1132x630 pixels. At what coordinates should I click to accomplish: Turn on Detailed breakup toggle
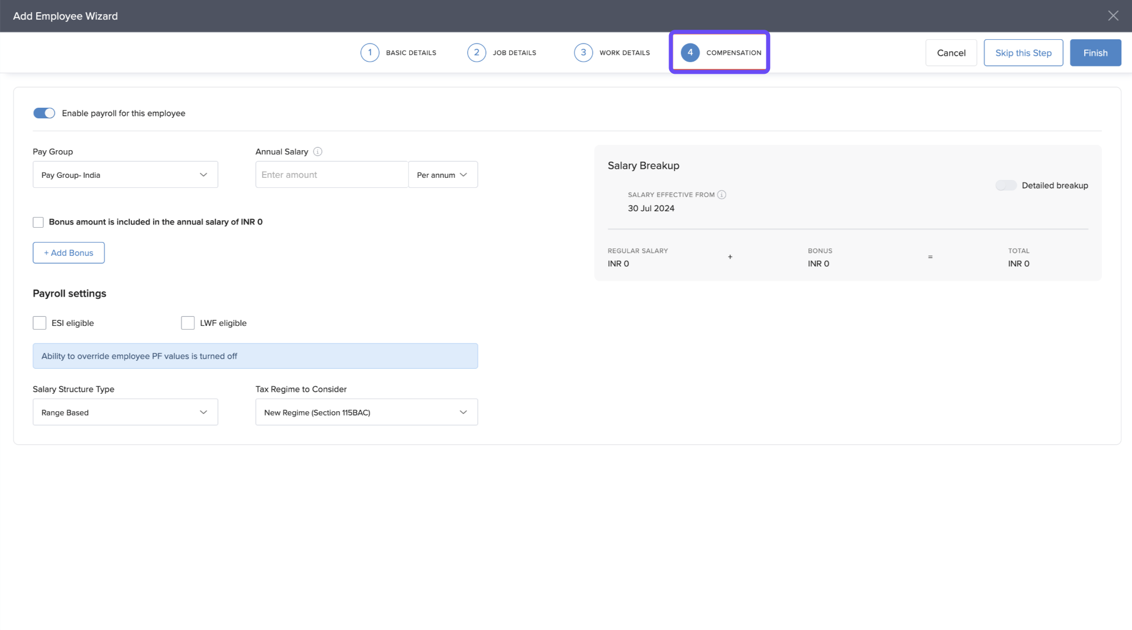[x=1006, y=185]
